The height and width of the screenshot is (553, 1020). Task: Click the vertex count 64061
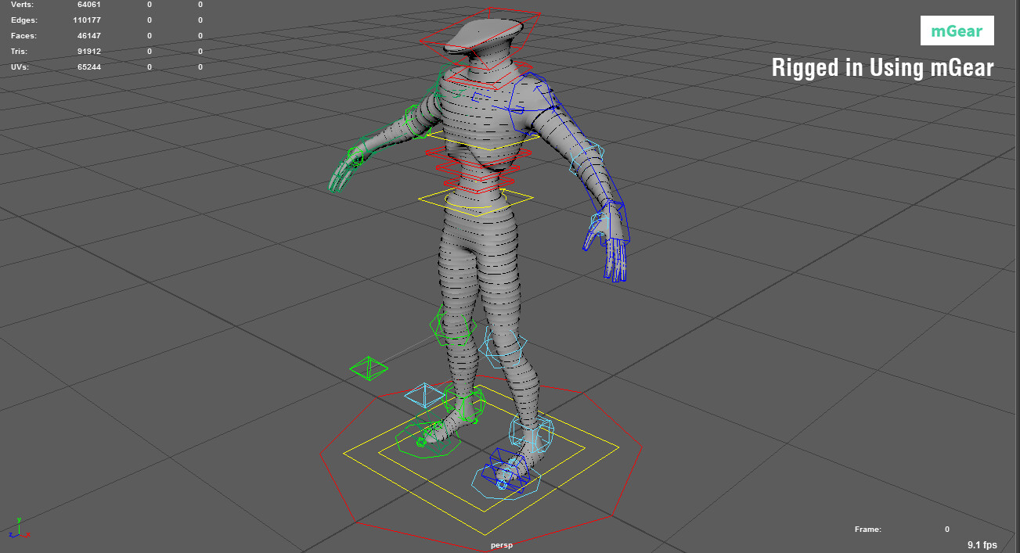pos(89,5)
